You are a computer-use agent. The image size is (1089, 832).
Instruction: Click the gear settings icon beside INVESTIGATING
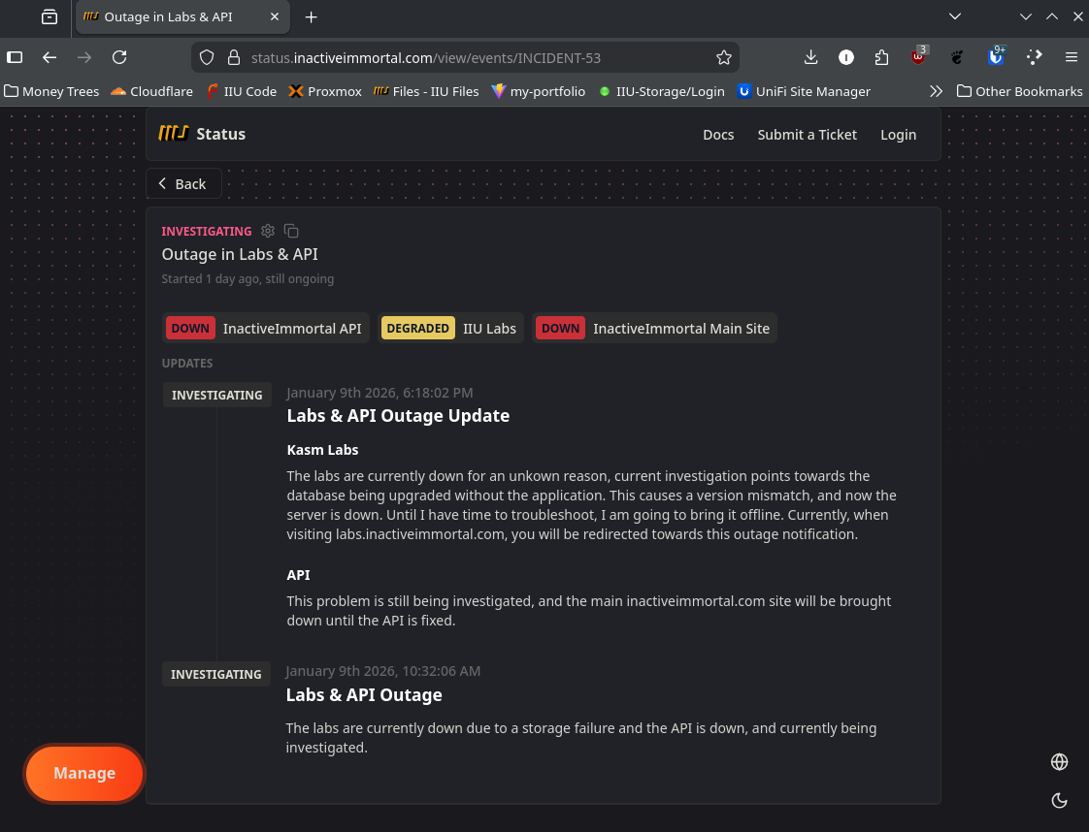[268, 231]
